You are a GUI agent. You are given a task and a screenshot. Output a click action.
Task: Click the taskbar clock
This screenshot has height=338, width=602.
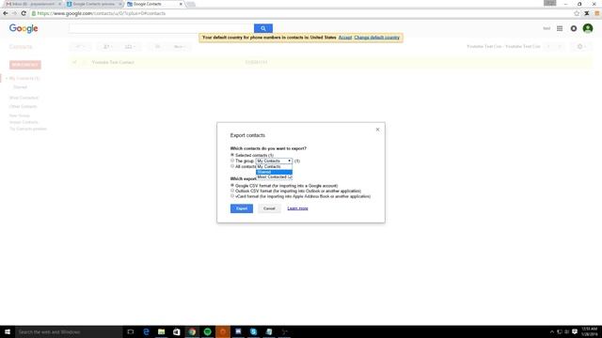pyautogui.click(x=590, y=331)
